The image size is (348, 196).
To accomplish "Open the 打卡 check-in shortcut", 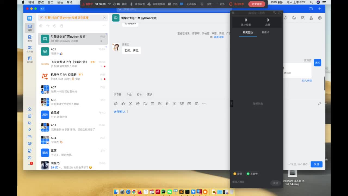I will tap(139, 94).
